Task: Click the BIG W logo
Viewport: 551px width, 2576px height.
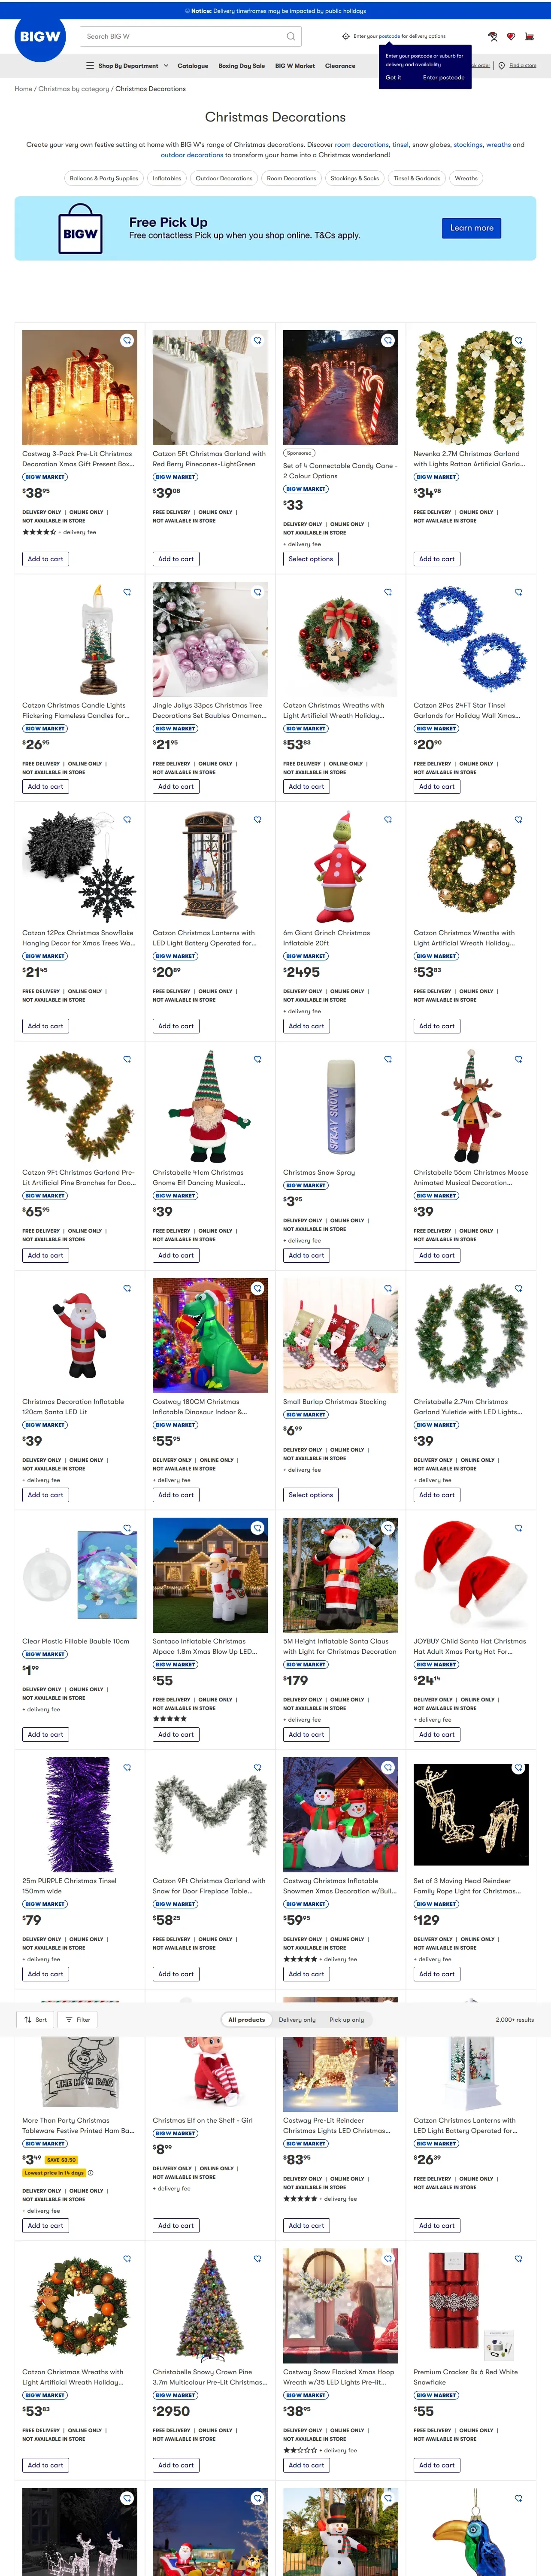Action: (40, 37)
